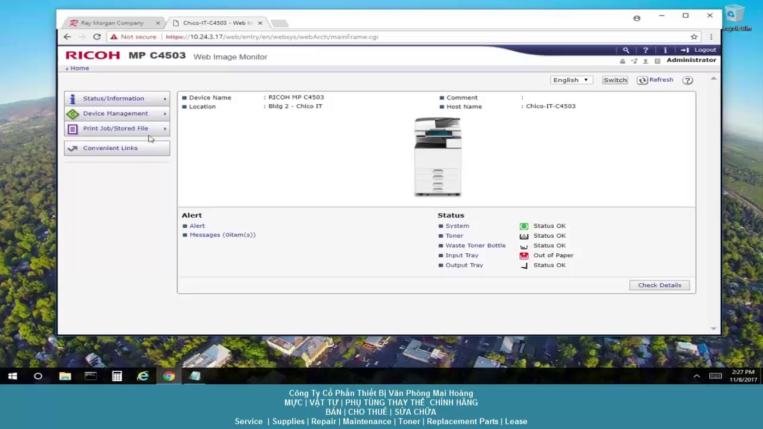This screenshot has height=429, width=763.
Task: Click the Waste Toner Bottle status icon
Action: coord(524,246)
